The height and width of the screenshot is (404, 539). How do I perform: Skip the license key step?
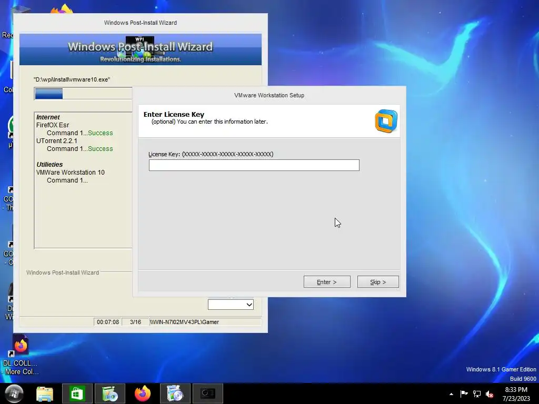[378, 282]
